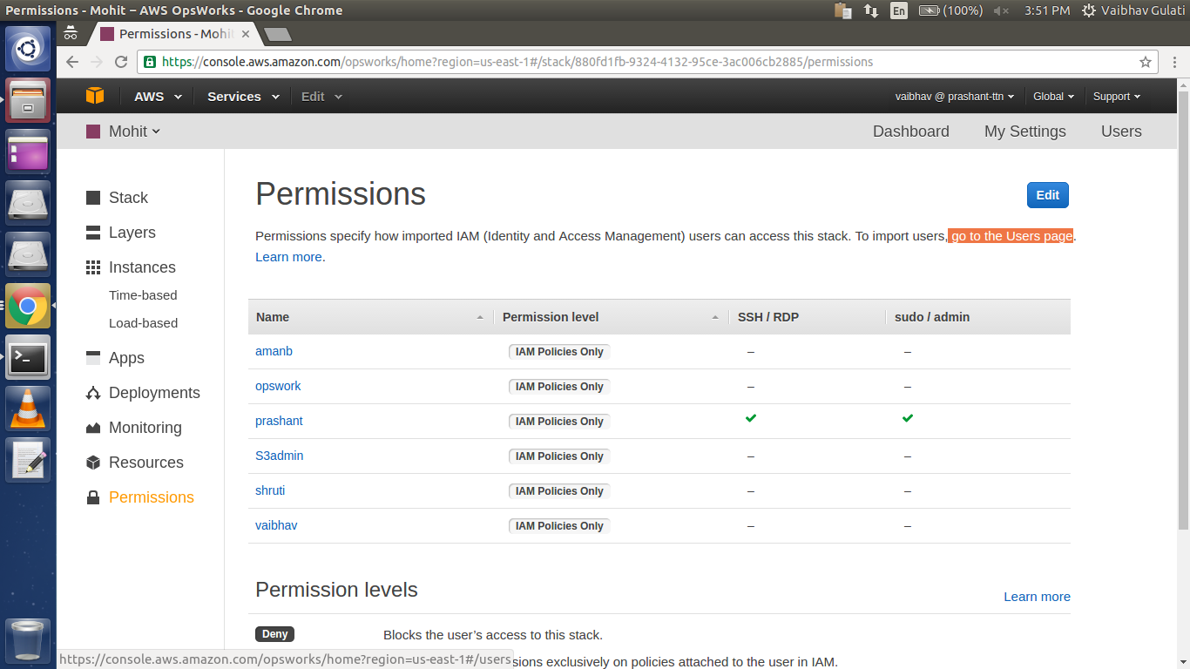Launch VLC media player from dock
1190x669 pixels.
28,409
